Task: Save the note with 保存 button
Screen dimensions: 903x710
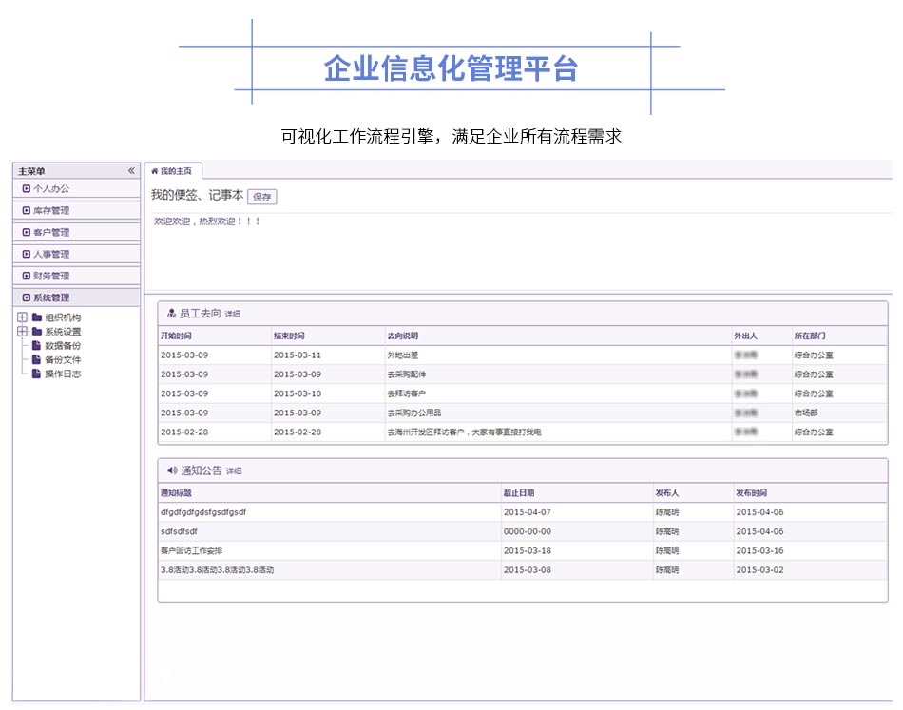Action: [x=262, y=197]
